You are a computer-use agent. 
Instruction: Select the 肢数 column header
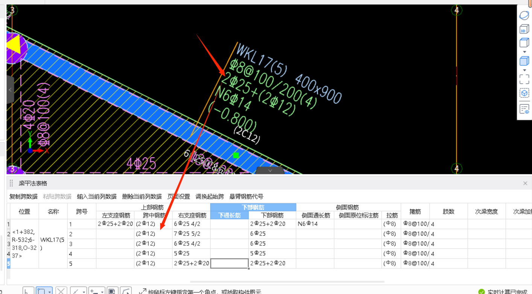coord(448,211)
